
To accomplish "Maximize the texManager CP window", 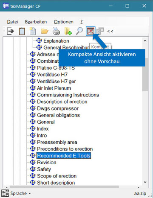I will [x=127, y=6].
